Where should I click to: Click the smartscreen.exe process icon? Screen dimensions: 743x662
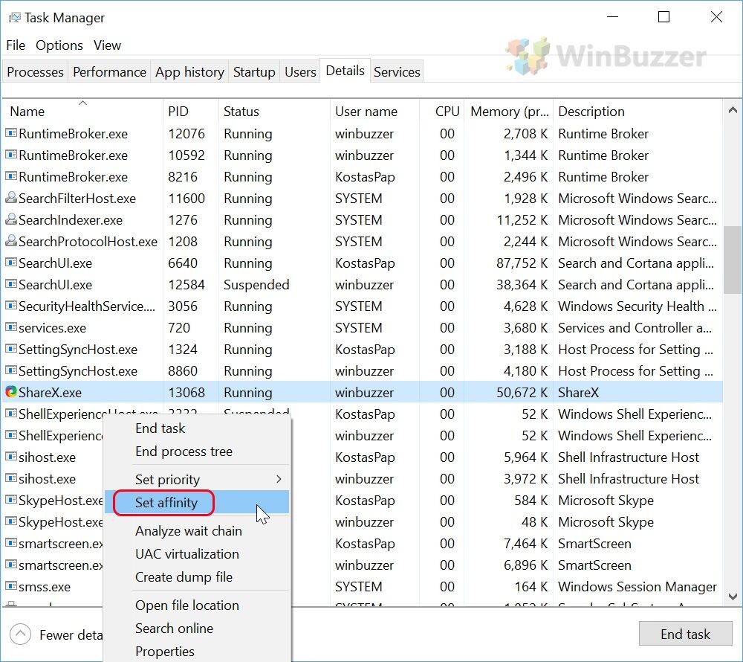click(x=10, y=544)
